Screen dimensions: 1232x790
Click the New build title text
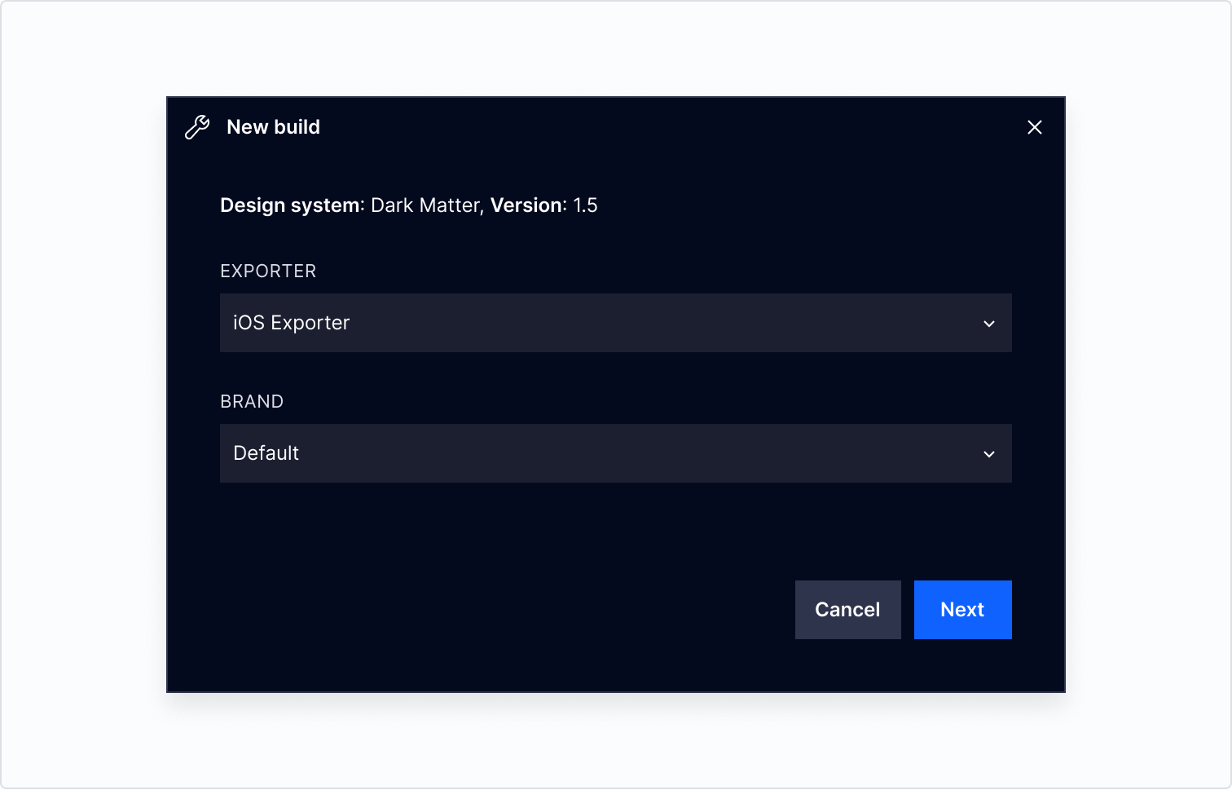[273, 127]
